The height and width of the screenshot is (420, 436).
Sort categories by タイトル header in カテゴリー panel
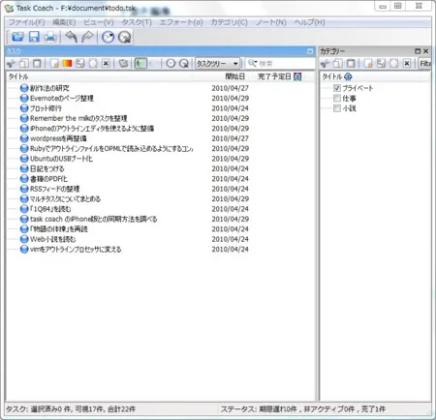tap(332, 76)
